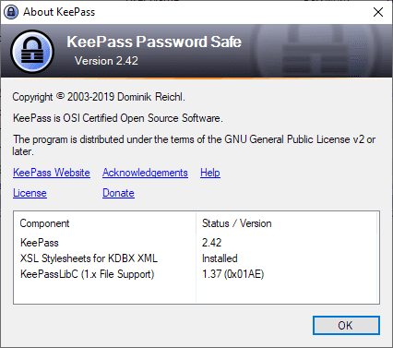This screenshot has height=348, width=393.
Task: Click the KeePass Password Safe banner title
Action: [154, 42]
